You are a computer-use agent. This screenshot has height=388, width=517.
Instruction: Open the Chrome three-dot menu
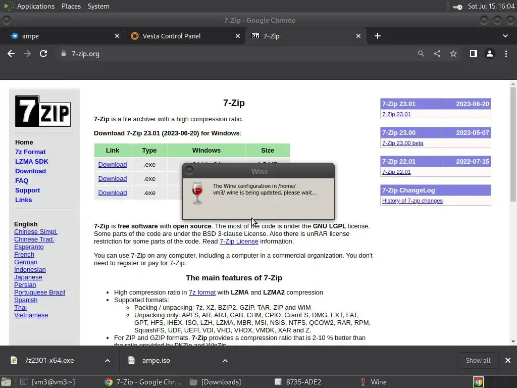pyautogui.click(x=506, y=54)
